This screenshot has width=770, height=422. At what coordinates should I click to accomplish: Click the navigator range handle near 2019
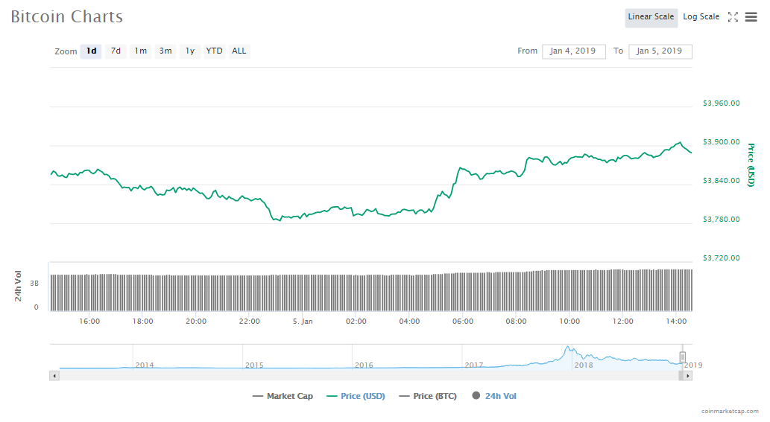pyautogui.click(x=682, y=358)
